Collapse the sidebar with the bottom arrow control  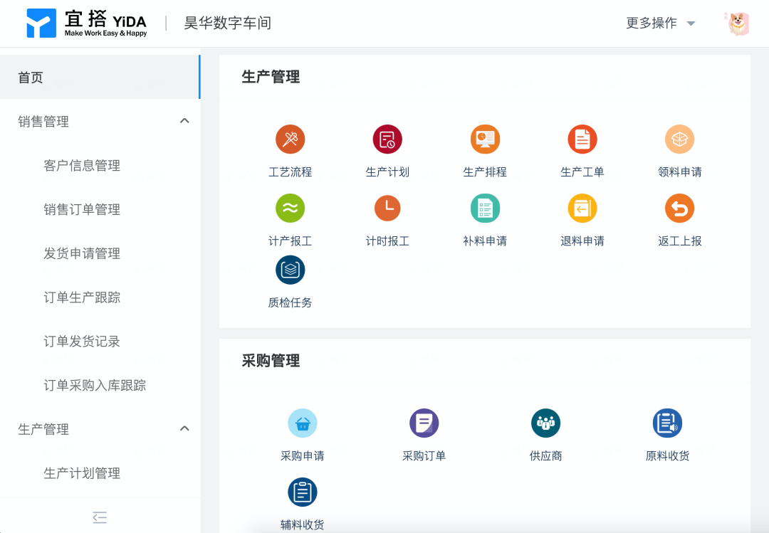tap(100, 517)
